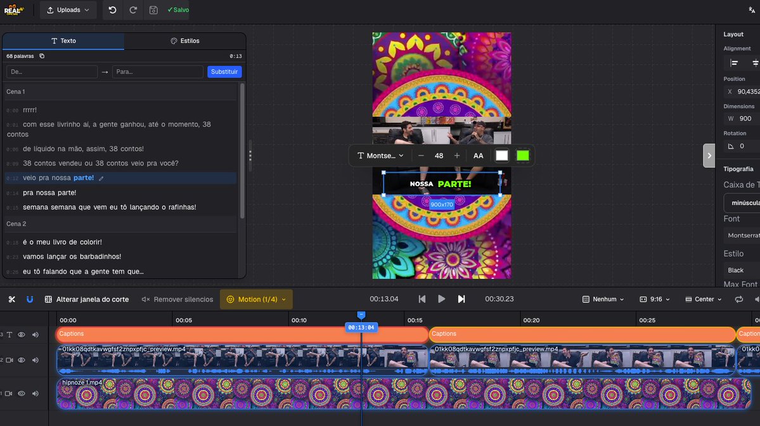Click the 'De...' find input field
Viewport: 760px width, 426px height.
tap(52, 72)
